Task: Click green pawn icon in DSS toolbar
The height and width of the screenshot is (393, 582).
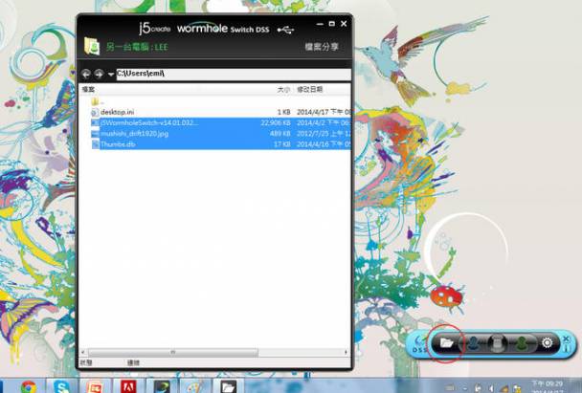Action: (x=523, y=343)
